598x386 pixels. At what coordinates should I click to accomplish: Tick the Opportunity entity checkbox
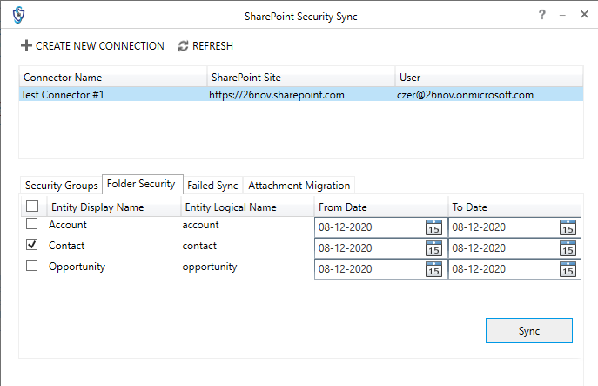tap(32, 267)
